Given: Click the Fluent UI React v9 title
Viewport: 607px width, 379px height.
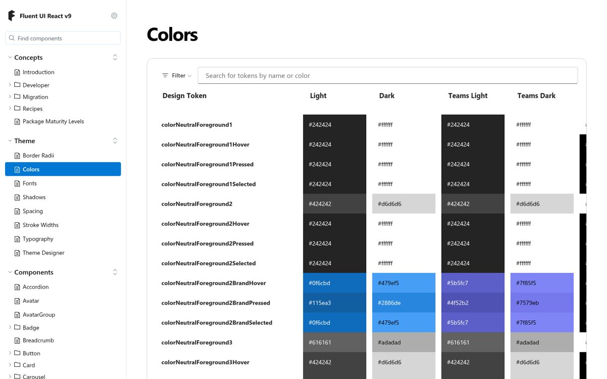Looking at the screenshot, I should tap(46, 16).
